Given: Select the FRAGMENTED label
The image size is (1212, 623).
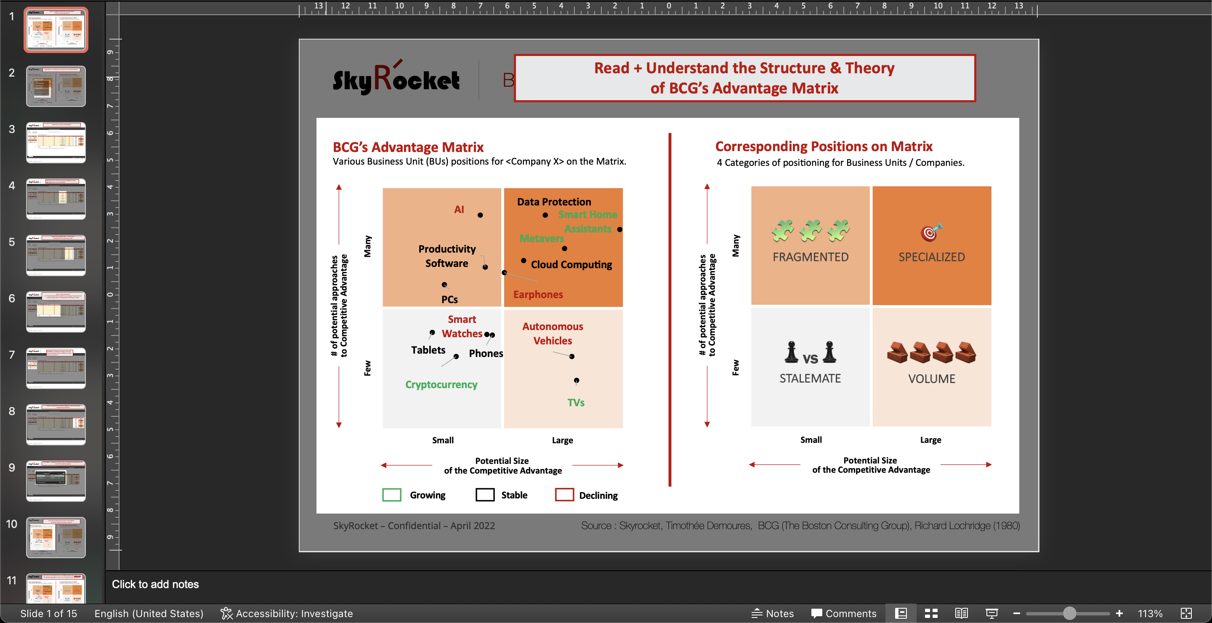Looking at the screenshot, I should click(810, 257).
